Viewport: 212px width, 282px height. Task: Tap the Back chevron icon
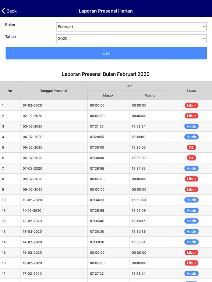coord(3,11)
